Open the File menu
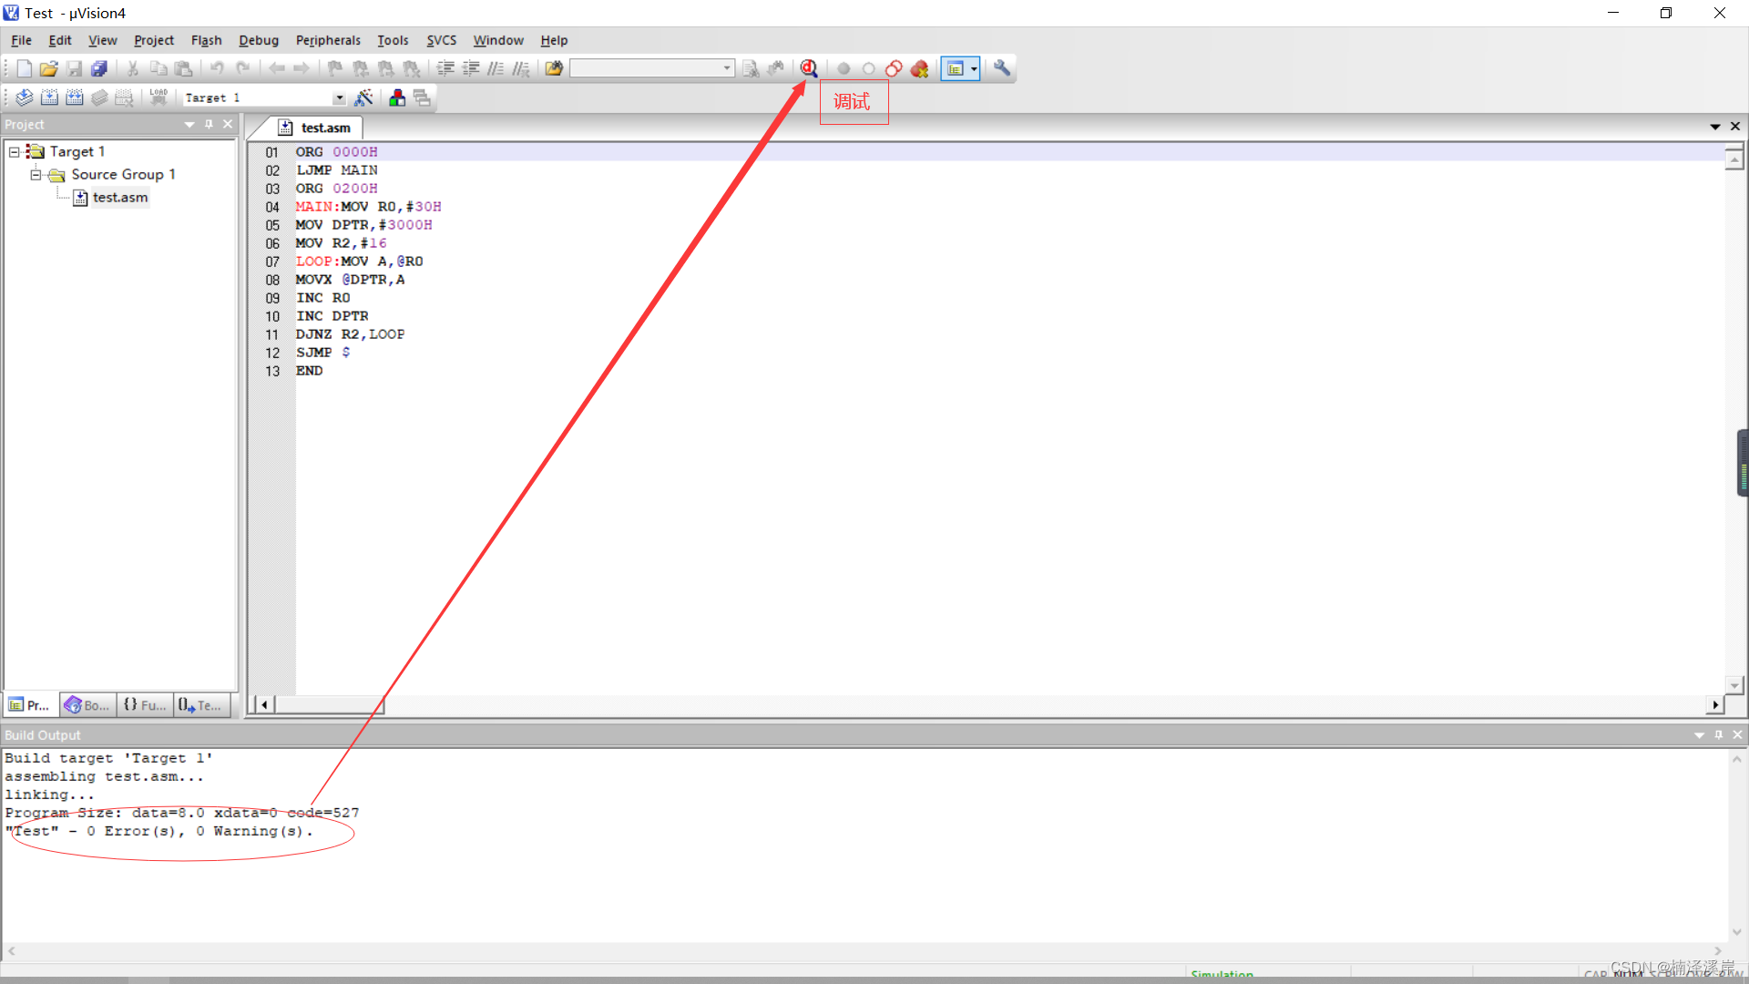Viewport: 1749px width, 984px height. tap(21, 40)
